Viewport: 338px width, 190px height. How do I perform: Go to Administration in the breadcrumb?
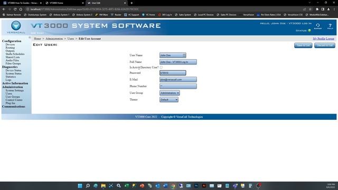click(54, 39)
